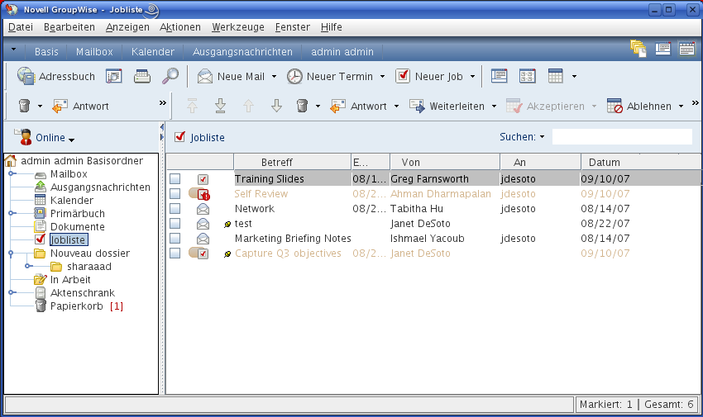Click the panel view icon at top right
This screenshot has width=703, height=417.
662,49
